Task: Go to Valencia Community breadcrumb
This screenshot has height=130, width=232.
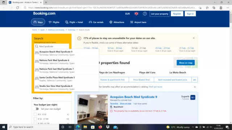Action: point(56,30)
